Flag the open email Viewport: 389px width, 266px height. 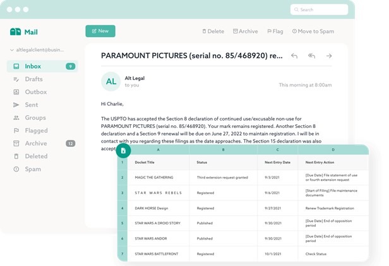(x=275, y=32)
